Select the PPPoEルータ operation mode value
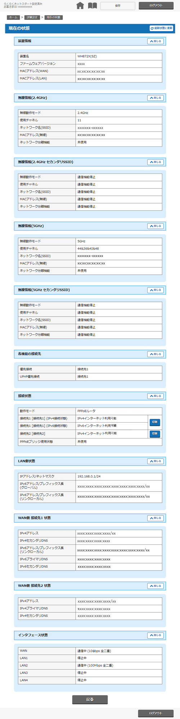 pos(86,411)
